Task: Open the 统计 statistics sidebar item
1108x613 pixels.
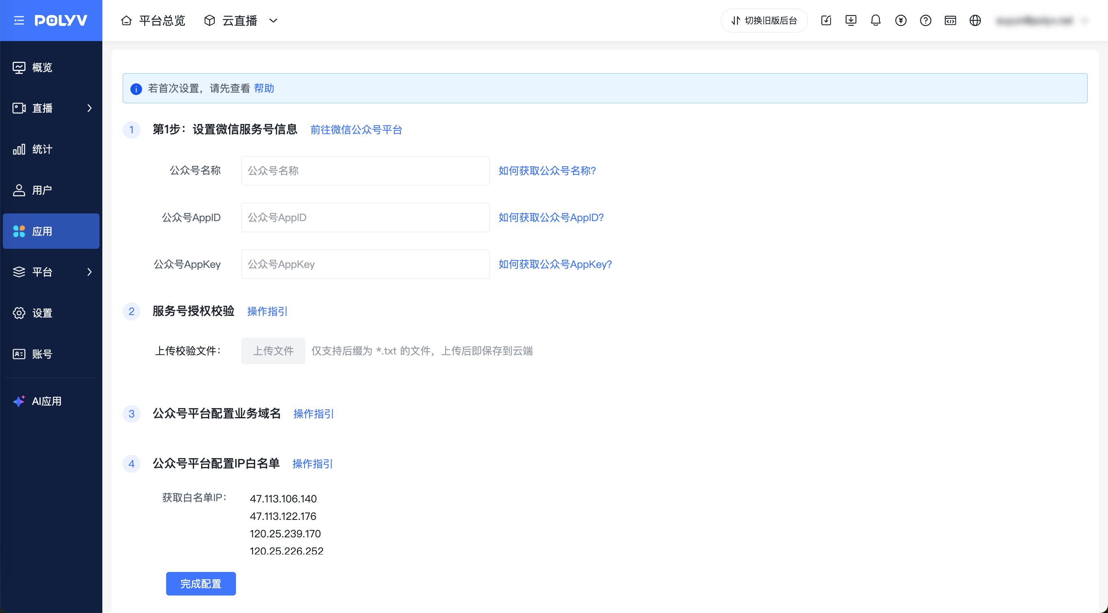Action: pos(51,149)
